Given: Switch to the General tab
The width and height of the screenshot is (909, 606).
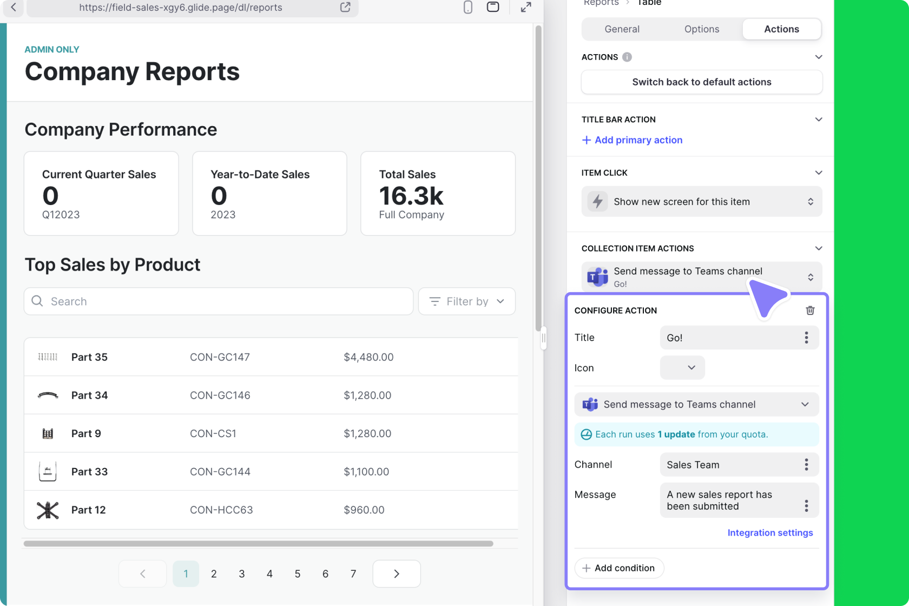Looking at the screenshot, I should 622,29.
